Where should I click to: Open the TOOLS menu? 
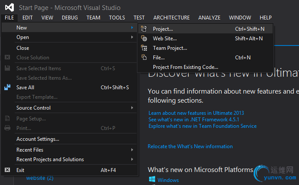pyautogui.click(x=117, y=18)
